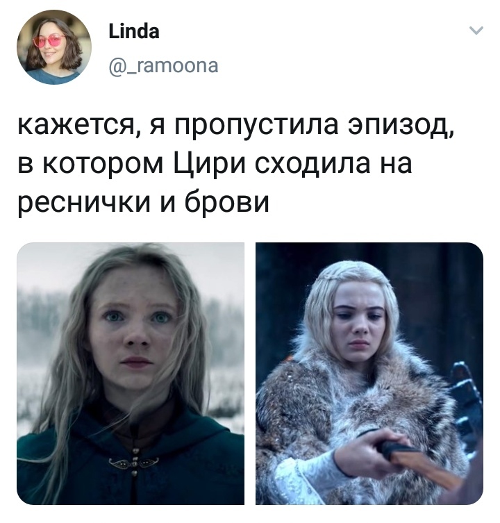Screen dimensions: 500x523
Task: Open Linda's profile avatar photo
Action: (54, 47)
